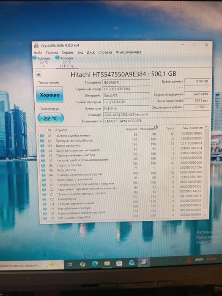Open the Файл menu
Image resolution: width=222 pixels, height=296 pixels.
[38, 52]
